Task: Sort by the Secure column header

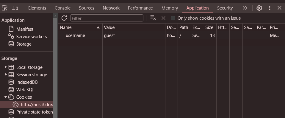Action: [236, 27]
